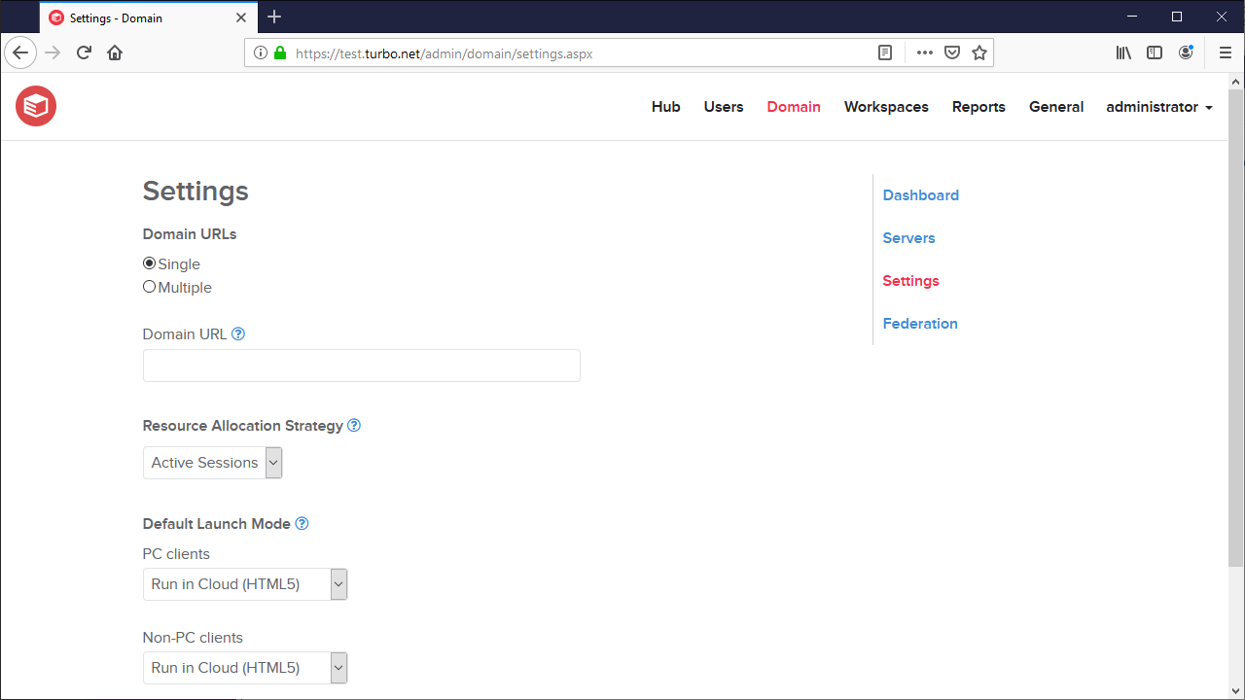Select the Single domain URLs option
This screenshot has width=1245, height=700.
click(x=149, y=262)
